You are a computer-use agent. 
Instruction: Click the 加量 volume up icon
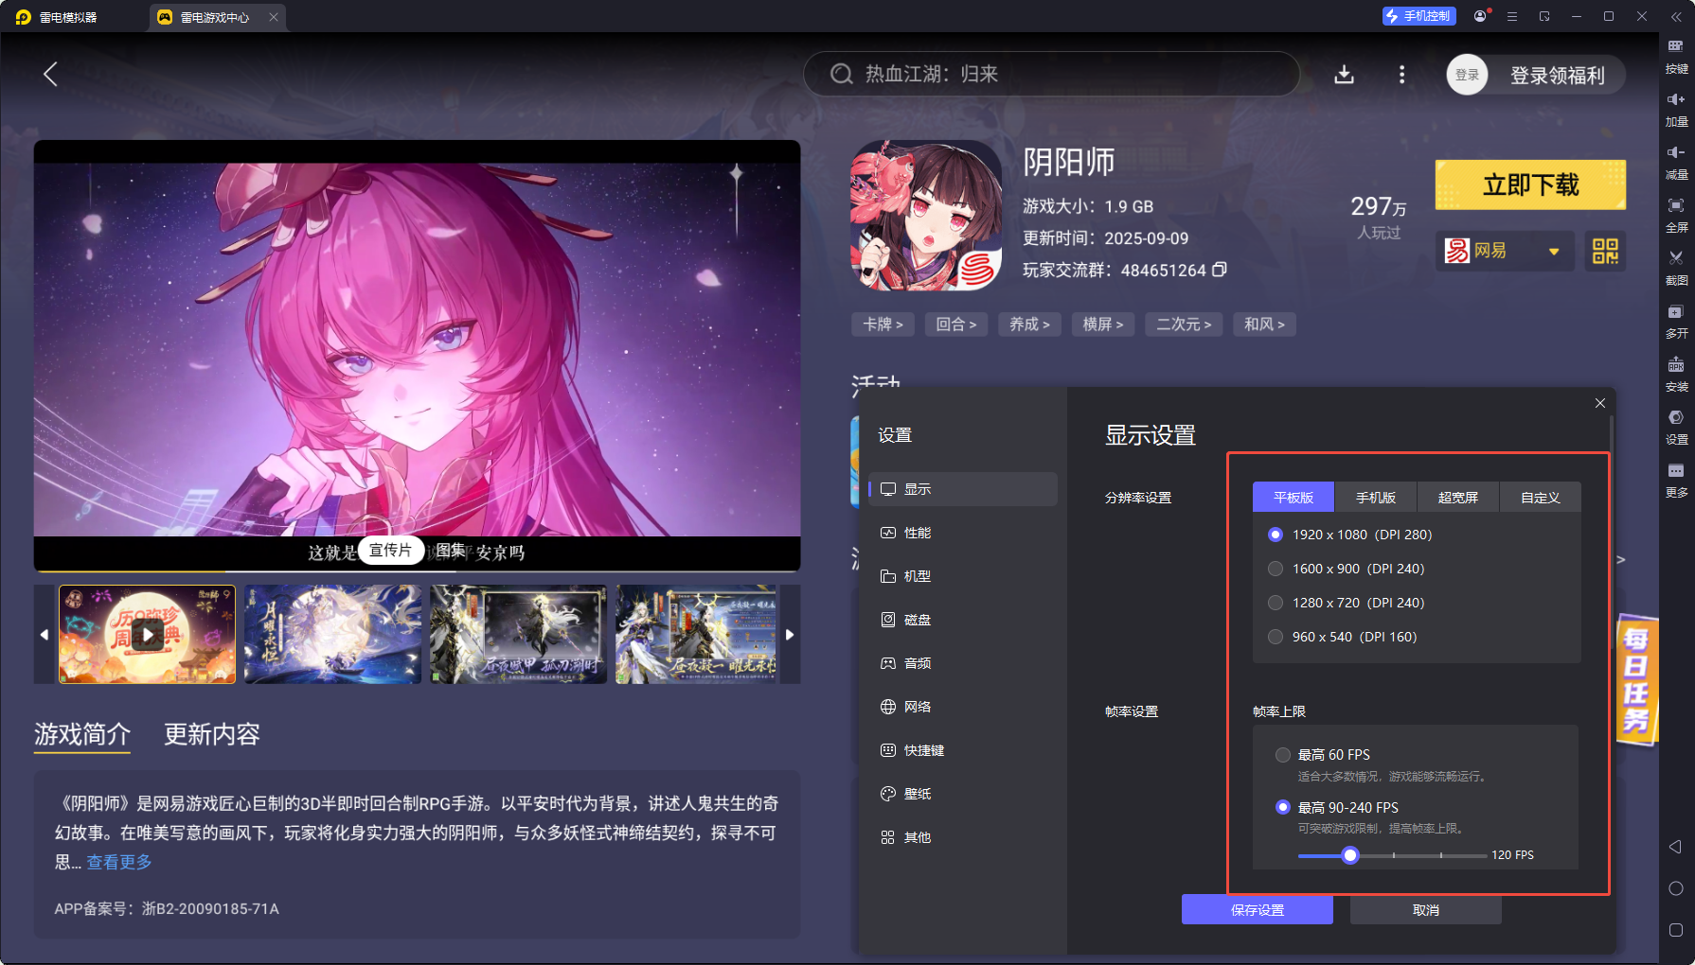1676,110
